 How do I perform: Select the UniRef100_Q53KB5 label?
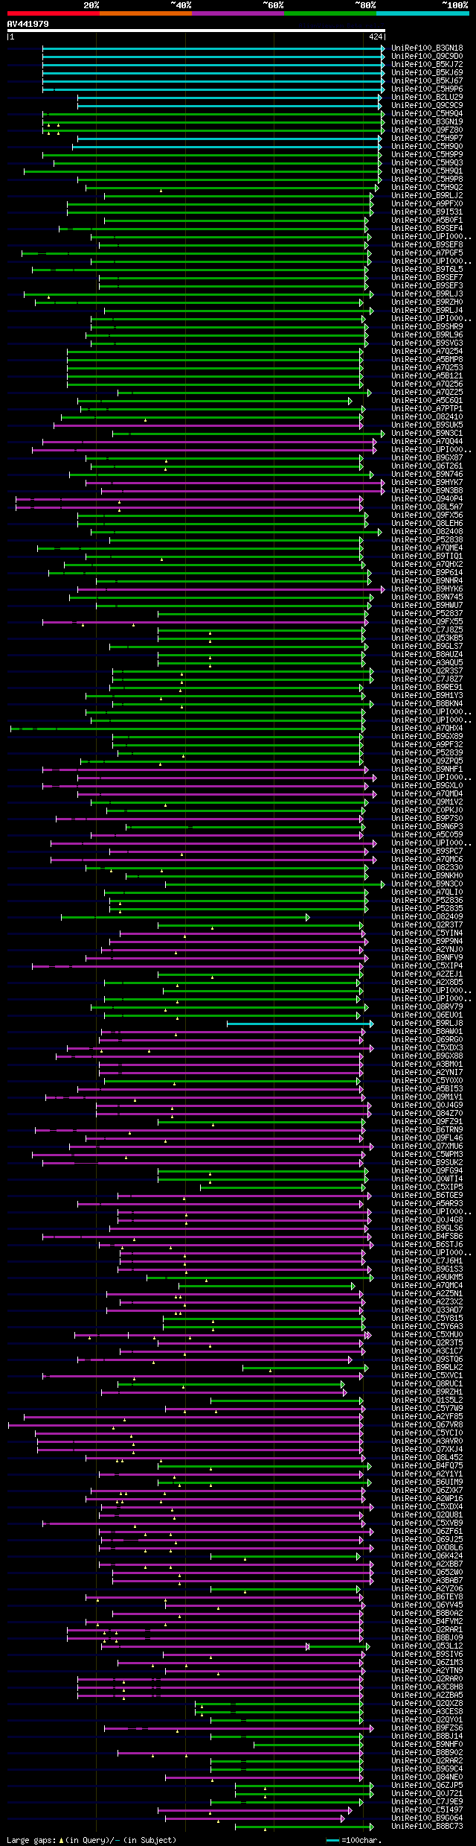tap(427, 638)
